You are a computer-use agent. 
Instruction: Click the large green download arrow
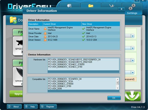pos(133,96)
